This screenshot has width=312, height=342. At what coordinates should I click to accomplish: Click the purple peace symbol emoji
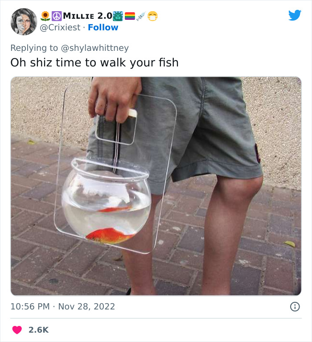click(57, 16)
